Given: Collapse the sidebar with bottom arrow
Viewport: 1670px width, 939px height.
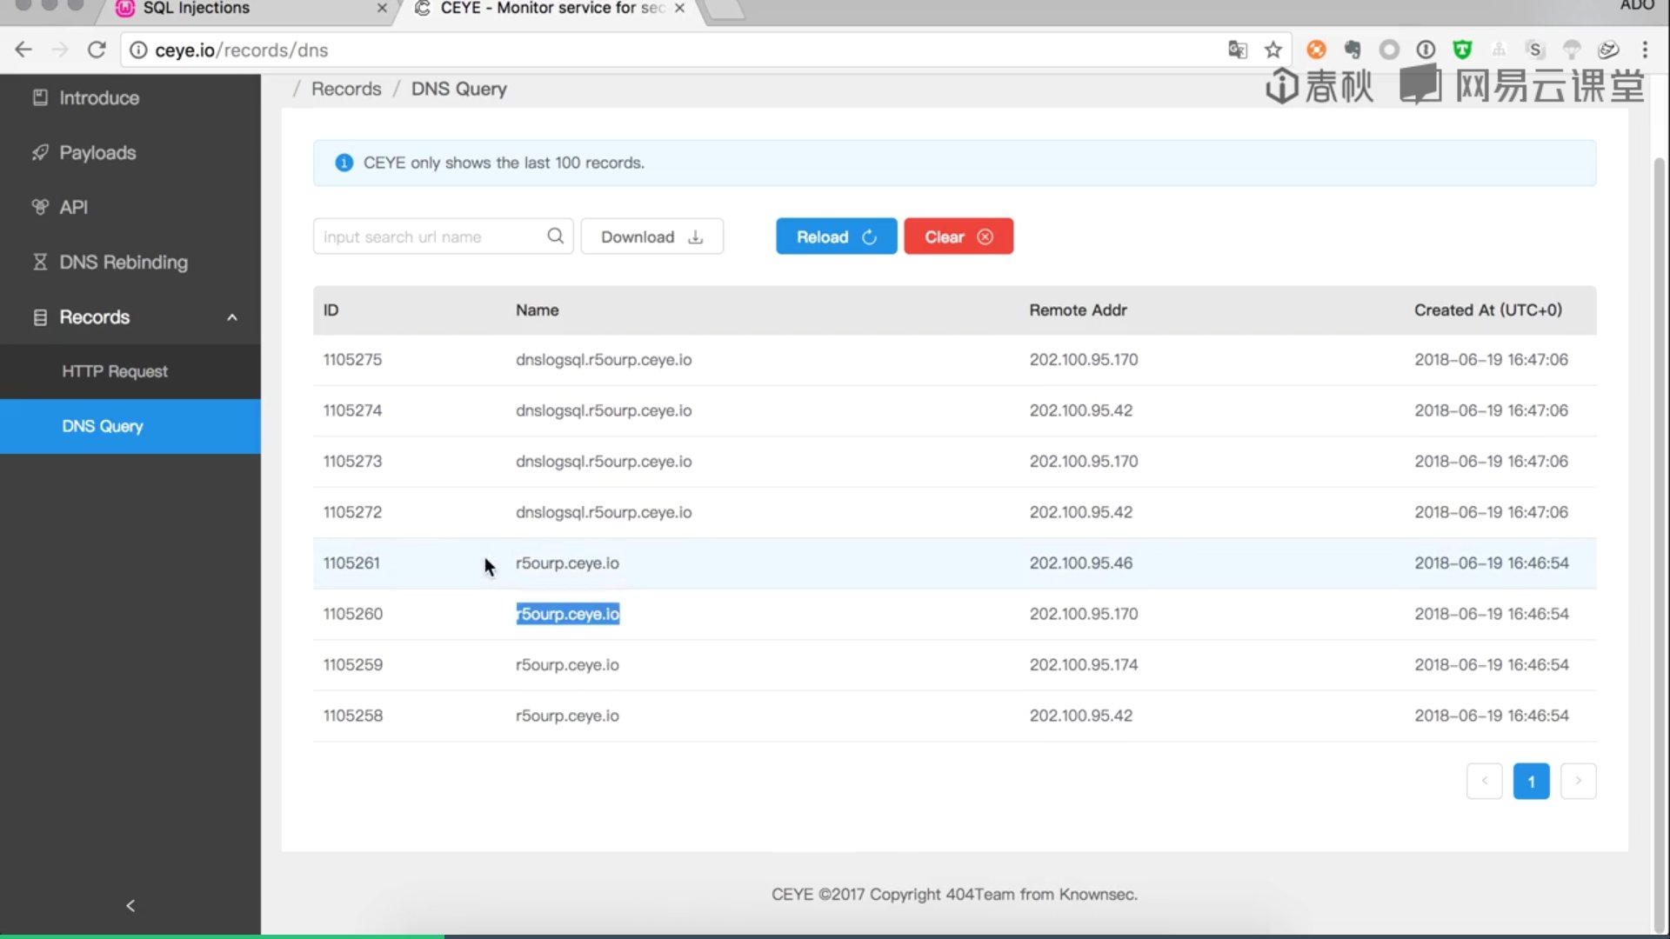Looking at the screenshot, I should (130, 906).
